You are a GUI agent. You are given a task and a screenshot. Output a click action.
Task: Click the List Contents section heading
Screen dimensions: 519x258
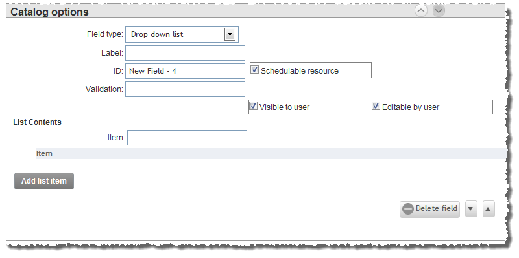38,122
